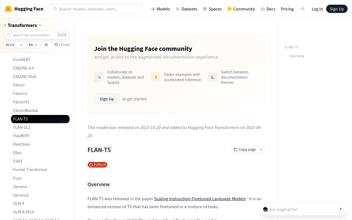Viewport: 352px width, 220px height.
Task: Go to the Datasets section
Action: 186,9
